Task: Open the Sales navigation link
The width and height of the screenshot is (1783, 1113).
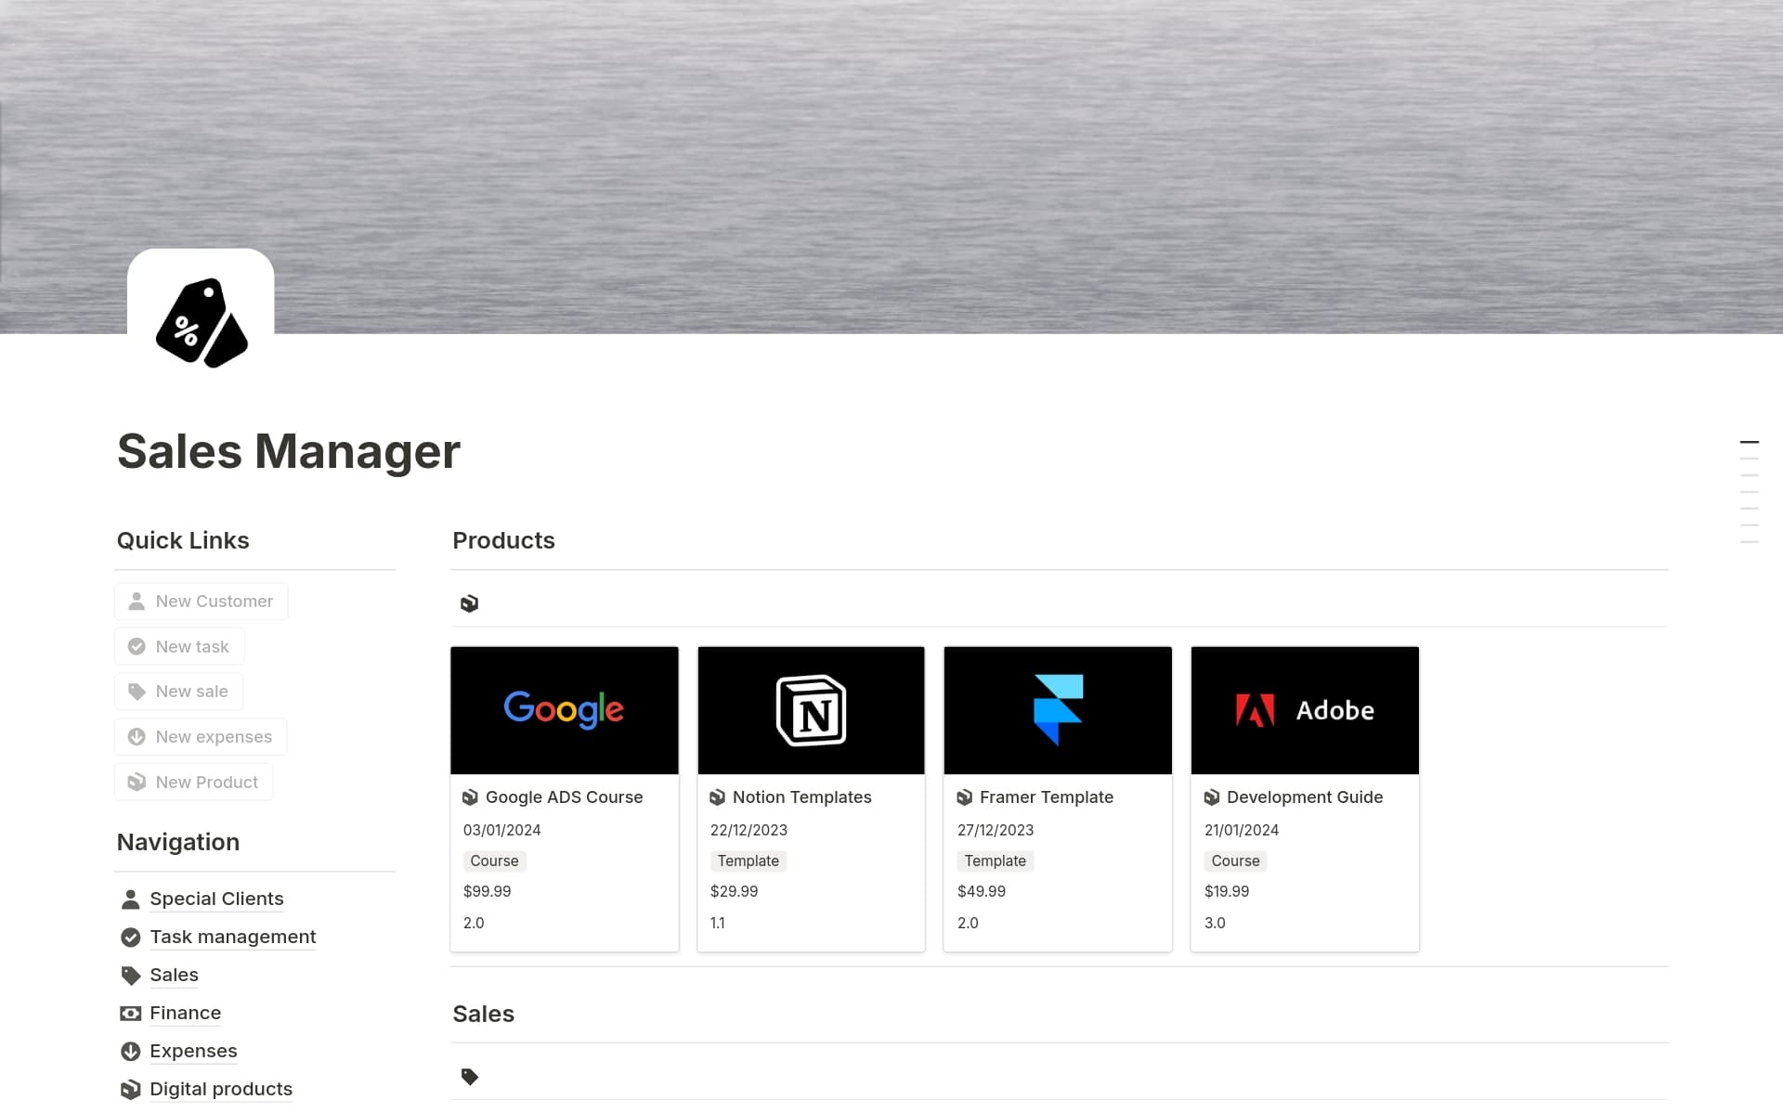Action: click(174, 975)
